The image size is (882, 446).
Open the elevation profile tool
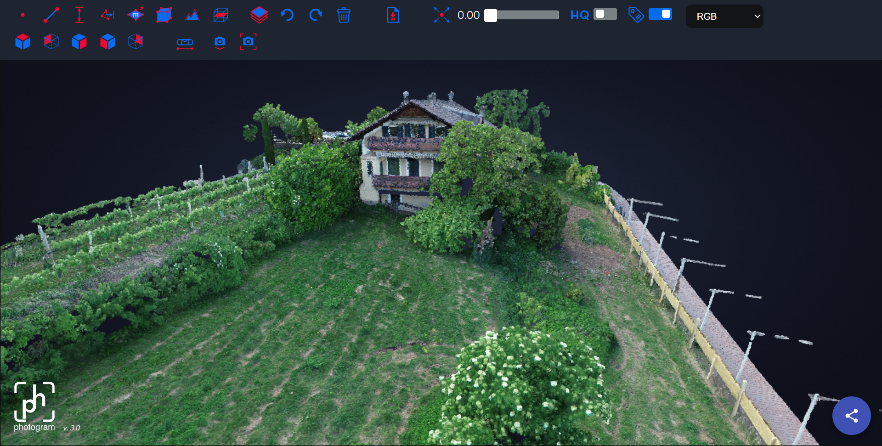click(x=192, y=16)
